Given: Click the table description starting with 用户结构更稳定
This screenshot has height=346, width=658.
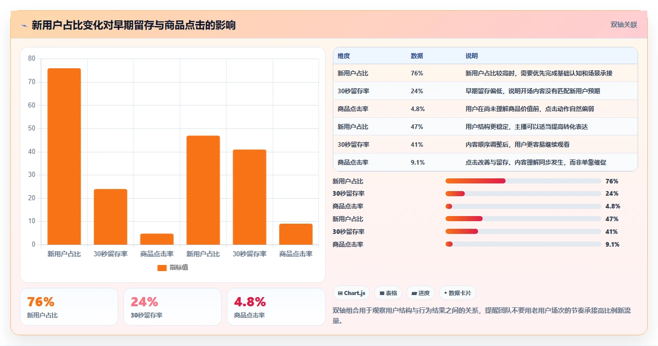Looking at the screenshot, I should (x=527, y=127).
